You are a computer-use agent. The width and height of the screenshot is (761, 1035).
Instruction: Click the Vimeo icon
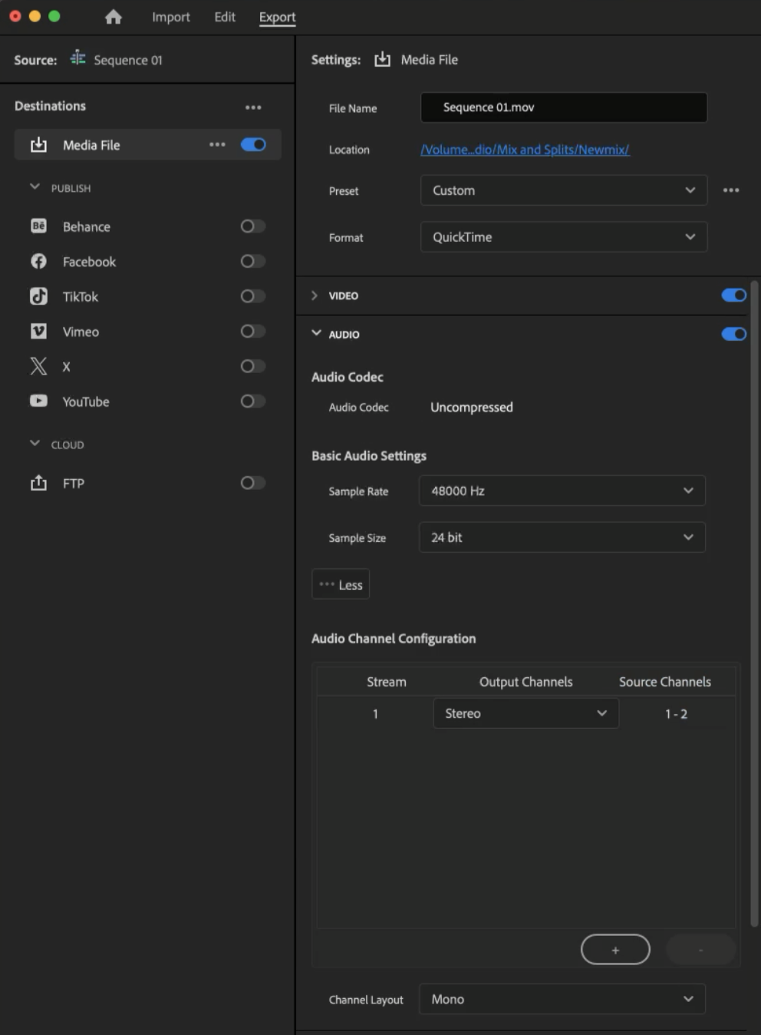[38, 331]
